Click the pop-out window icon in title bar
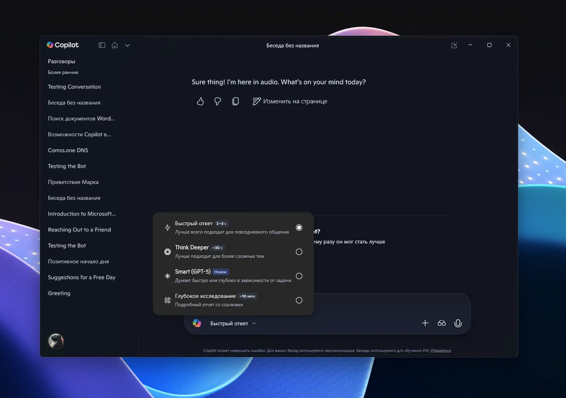Viewport: 566px width, 398px height. (x=454, y=45)
